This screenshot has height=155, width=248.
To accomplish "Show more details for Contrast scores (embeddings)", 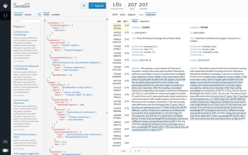I will click(19, 61).
